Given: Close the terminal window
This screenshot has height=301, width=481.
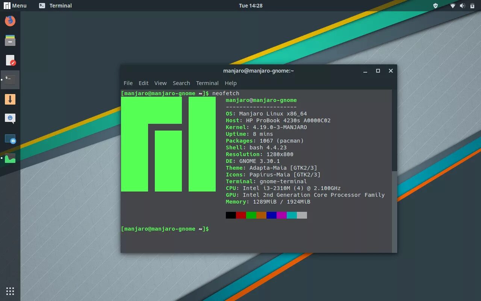Looking at the screenshot, I should tap(391, 71).
